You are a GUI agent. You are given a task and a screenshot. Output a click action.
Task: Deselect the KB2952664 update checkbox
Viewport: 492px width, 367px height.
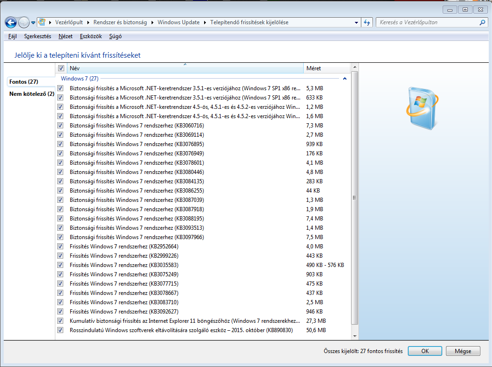[x=60, y=247]
